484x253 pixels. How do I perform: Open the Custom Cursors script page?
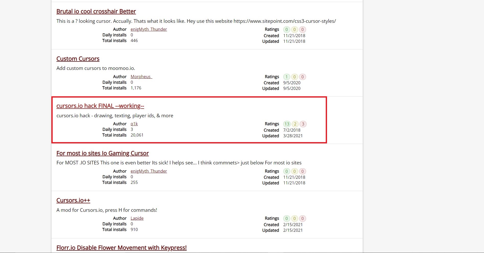pos(78,59)
